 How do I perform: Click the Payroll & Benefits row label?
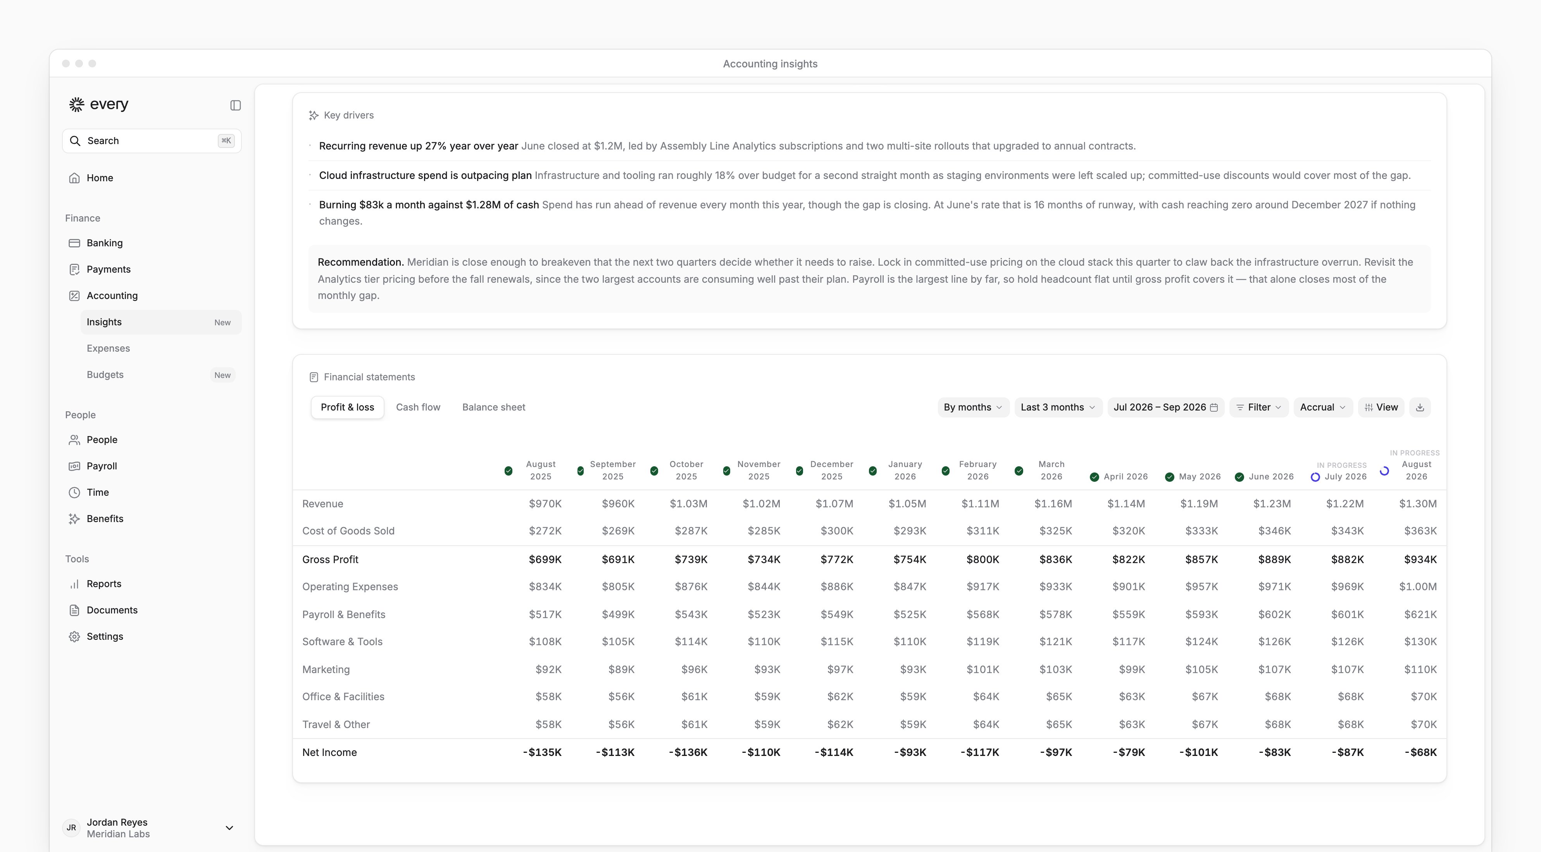coord(343,615)
